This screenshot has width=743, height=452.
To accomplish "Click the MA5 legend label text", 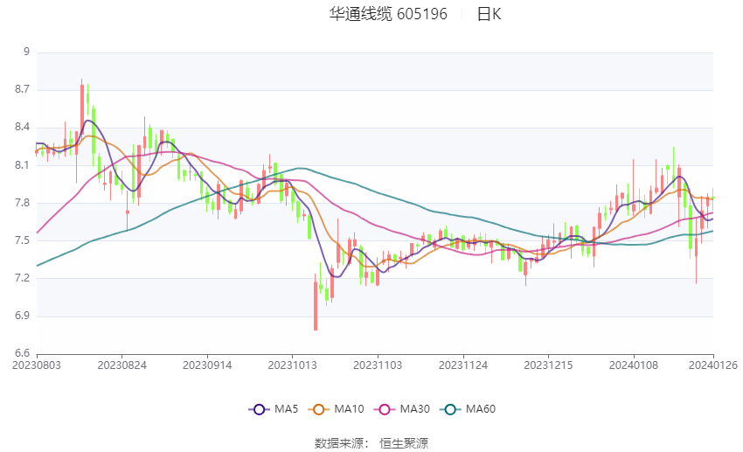I will pyautogui.click(x=286, y=409).
